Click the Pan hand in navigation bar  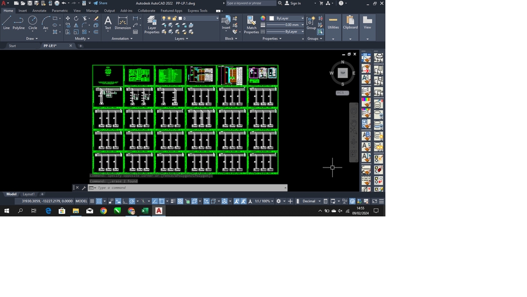354,123
